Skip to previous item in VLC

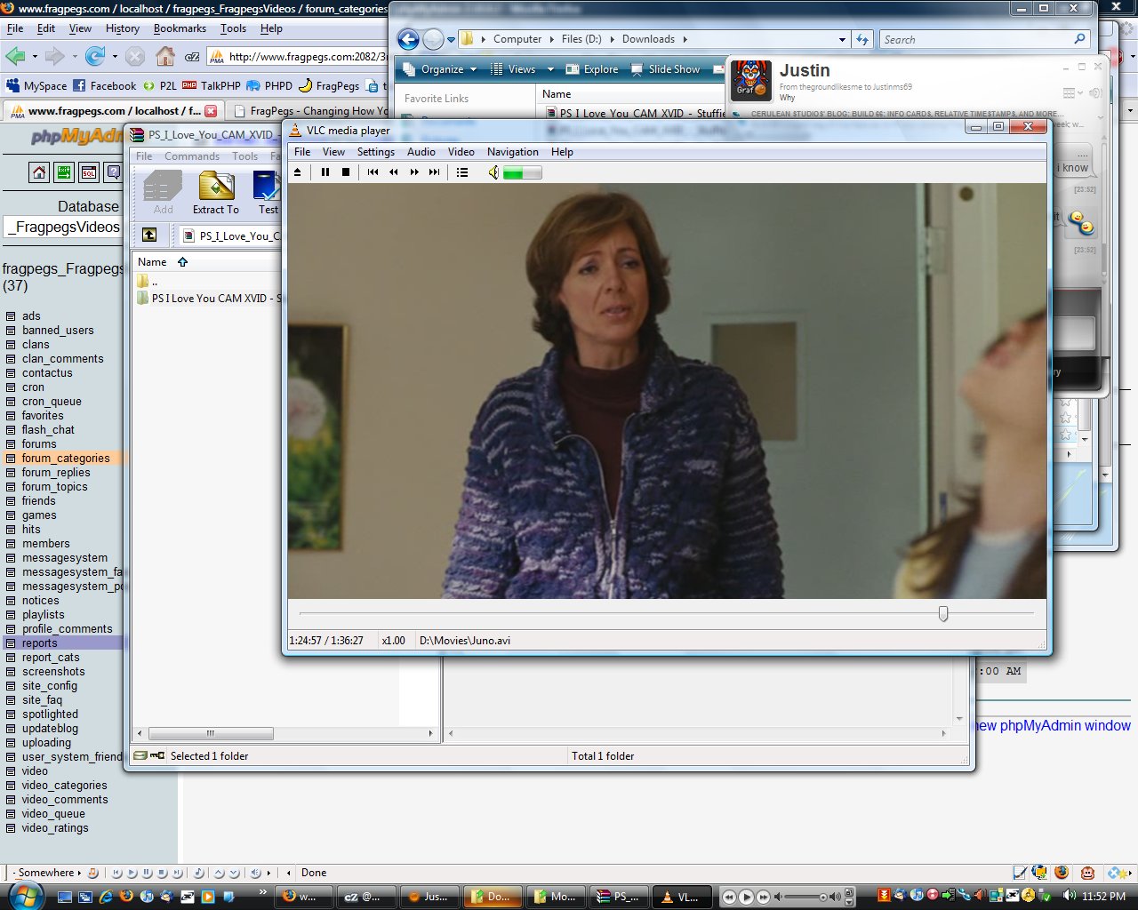tap(373, 172)
